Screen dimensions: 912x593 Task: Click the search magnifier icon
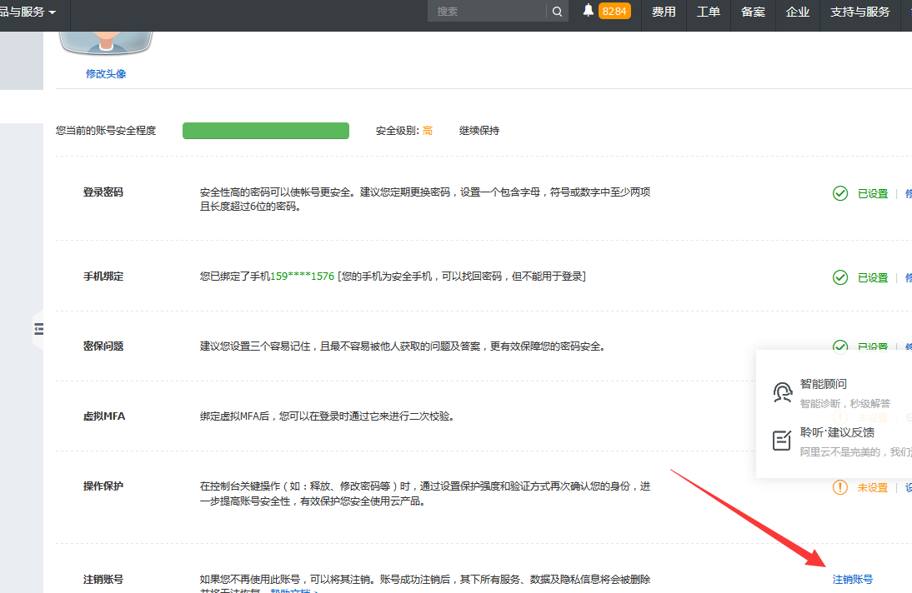click(557, 12)
